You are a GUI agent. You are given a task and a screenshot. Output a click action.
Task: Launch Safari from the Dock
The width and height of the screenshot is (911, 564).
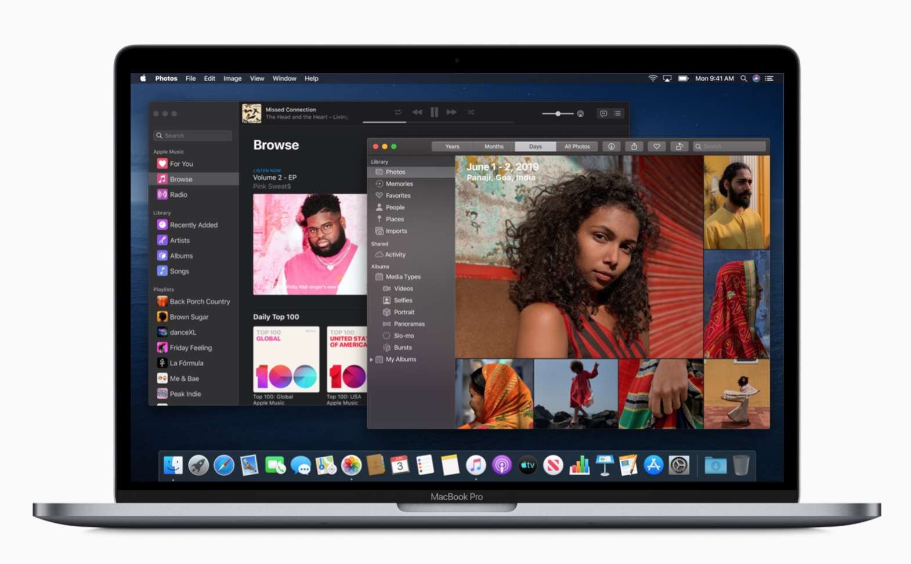(x=223, y=465)
